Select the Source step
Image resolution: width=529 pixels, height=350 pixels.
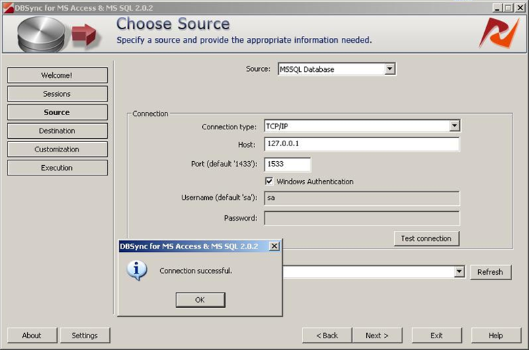pos(58,112)
